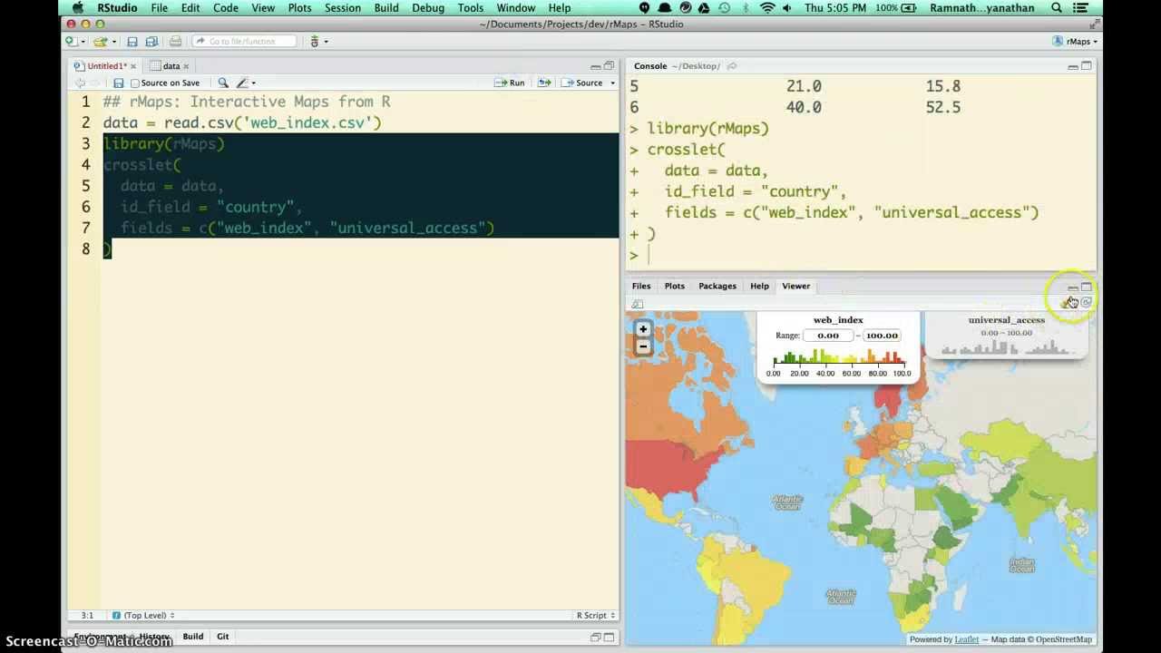1161x653 pixels.
Task: Open the Build menu in the menu bar
Action: coord(386,8)
